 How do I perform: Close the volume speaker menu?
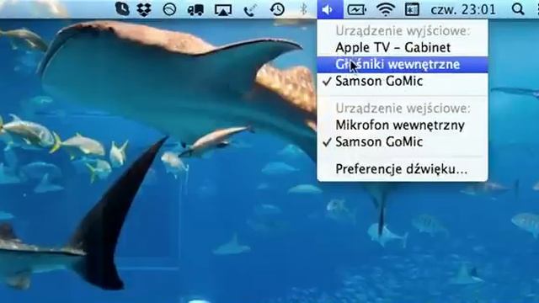pos(330,9)
